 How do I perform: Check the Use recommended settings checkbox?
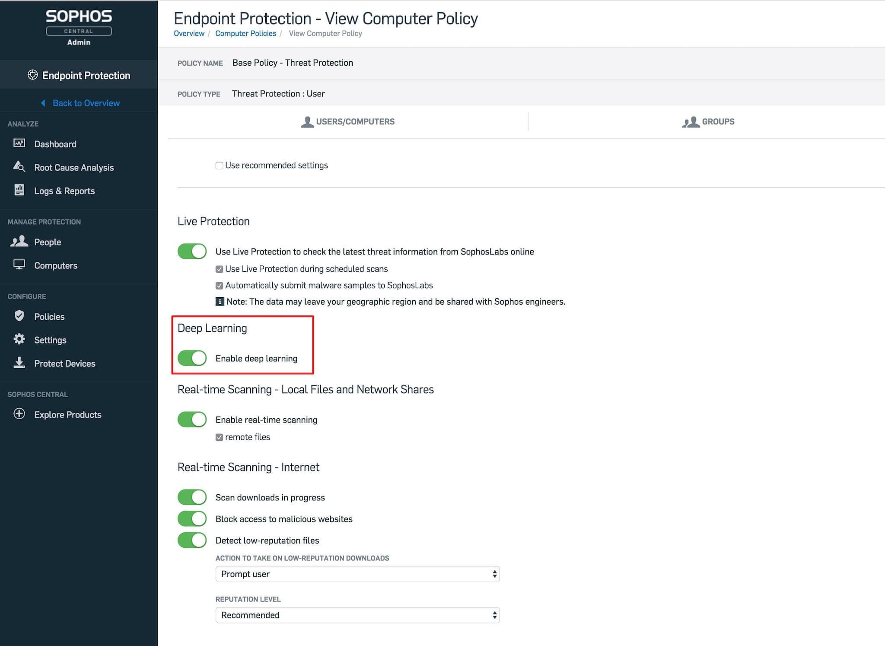(219, 165)
